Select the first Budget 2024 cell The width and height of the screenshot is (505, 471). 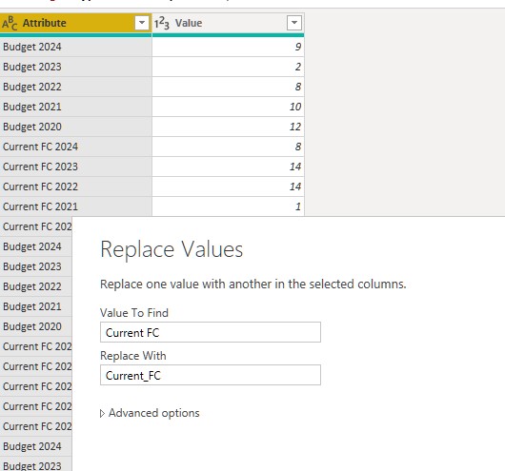point(75,47)
